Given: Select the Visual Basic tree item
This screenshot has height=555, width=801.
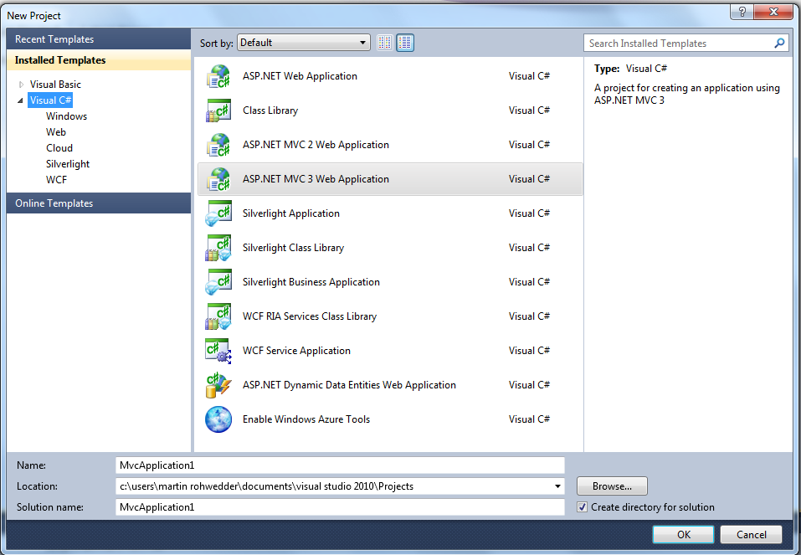Looking at the screenshot, I should [55, 85].
